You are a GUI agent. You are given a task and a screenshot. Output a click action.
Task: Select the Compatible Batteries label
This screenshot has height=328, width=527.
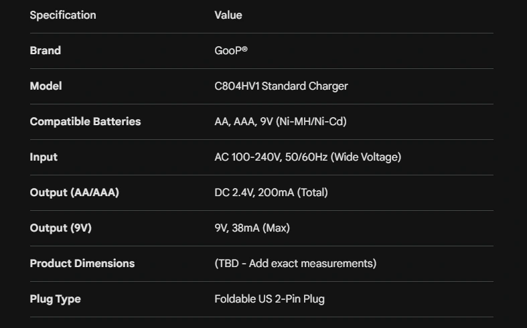[85, 121]
